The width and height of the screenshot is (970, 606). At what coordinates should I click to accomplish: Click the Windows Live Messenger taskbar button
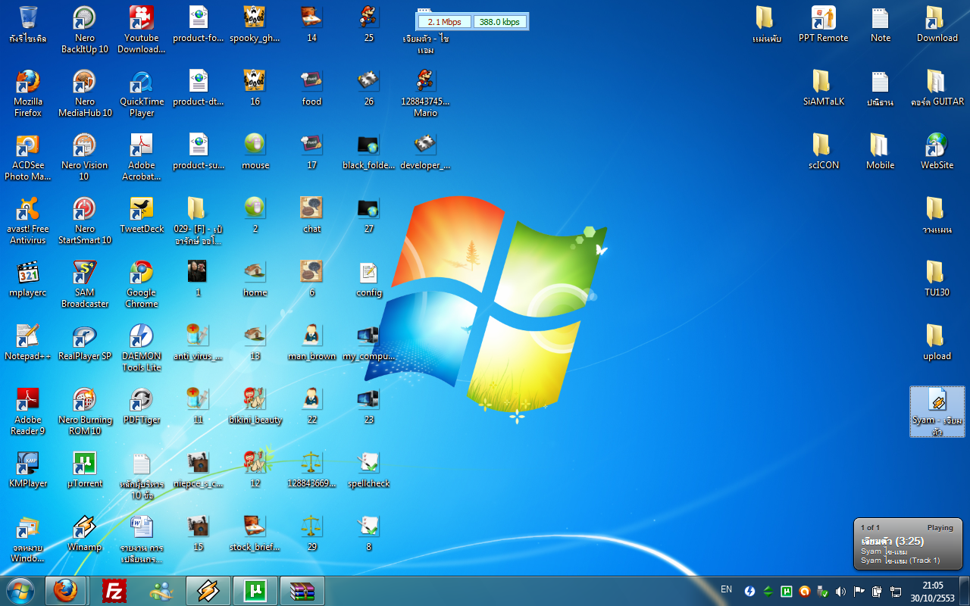161,591
